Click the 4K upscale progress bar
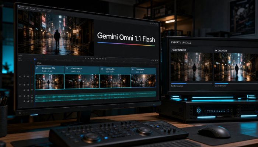The height and width of the screenshot is (147, 258). [236, 83]
